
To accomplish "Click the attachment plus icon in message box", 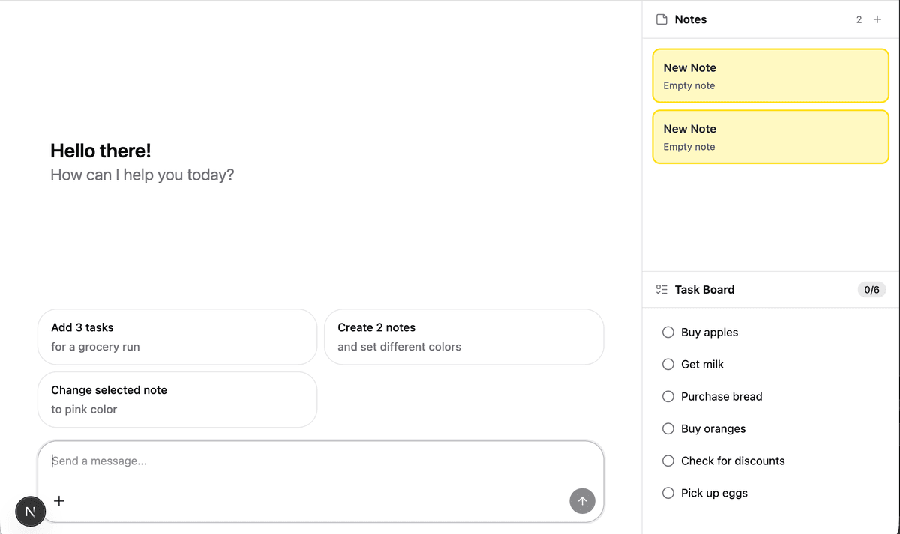I will pyautogui.click(x=59, y=501).
